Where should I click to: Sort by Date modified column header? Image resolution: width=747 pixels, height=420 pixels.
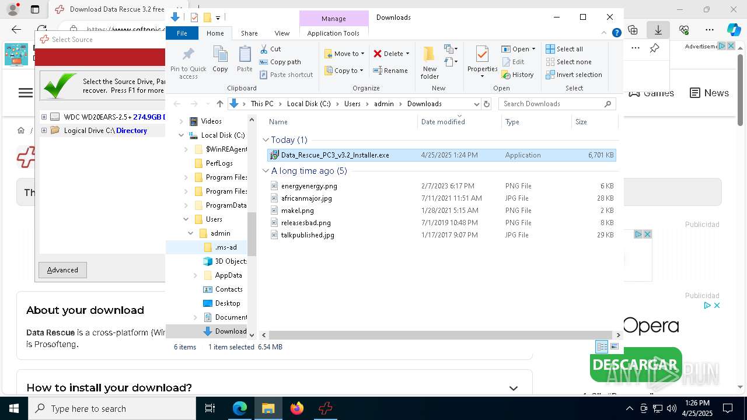(459, 122)
